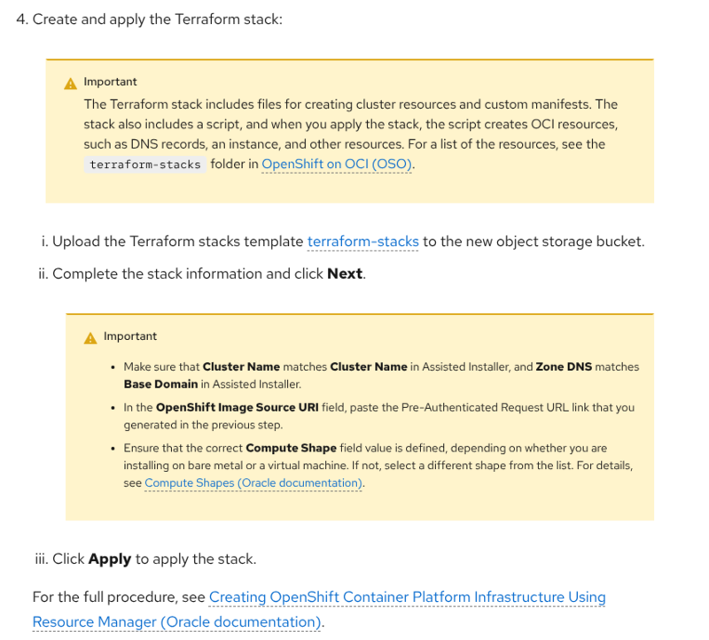Click the terraform-stacks inline code label
Viewport: 709px width, 640px height.
point(145,165)
